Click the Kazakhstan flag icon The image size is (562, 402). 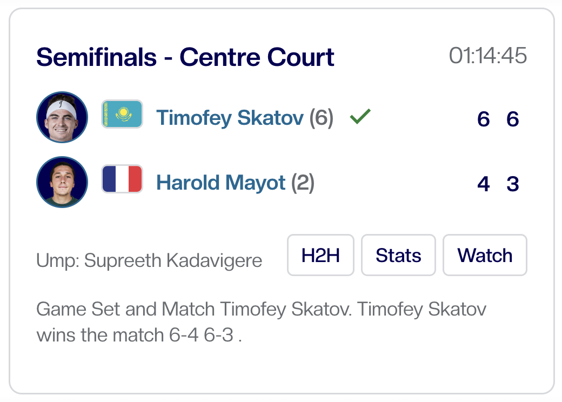pos(122,114)
